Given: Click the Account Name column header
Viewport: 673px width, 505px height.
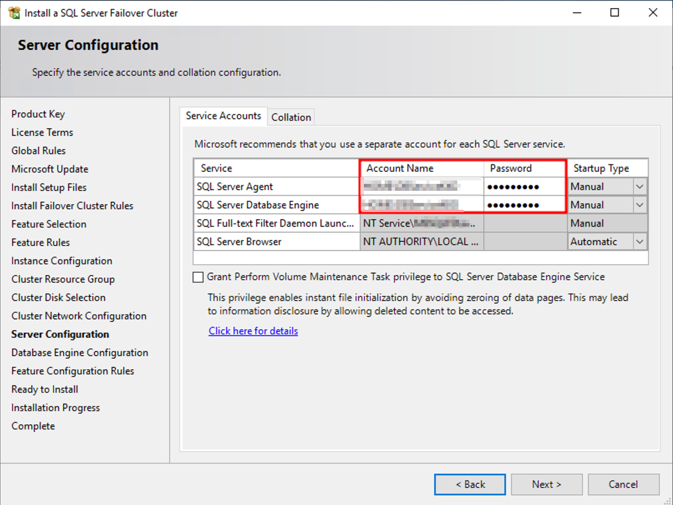Looking at the screenshot, I should click(422, 168).
